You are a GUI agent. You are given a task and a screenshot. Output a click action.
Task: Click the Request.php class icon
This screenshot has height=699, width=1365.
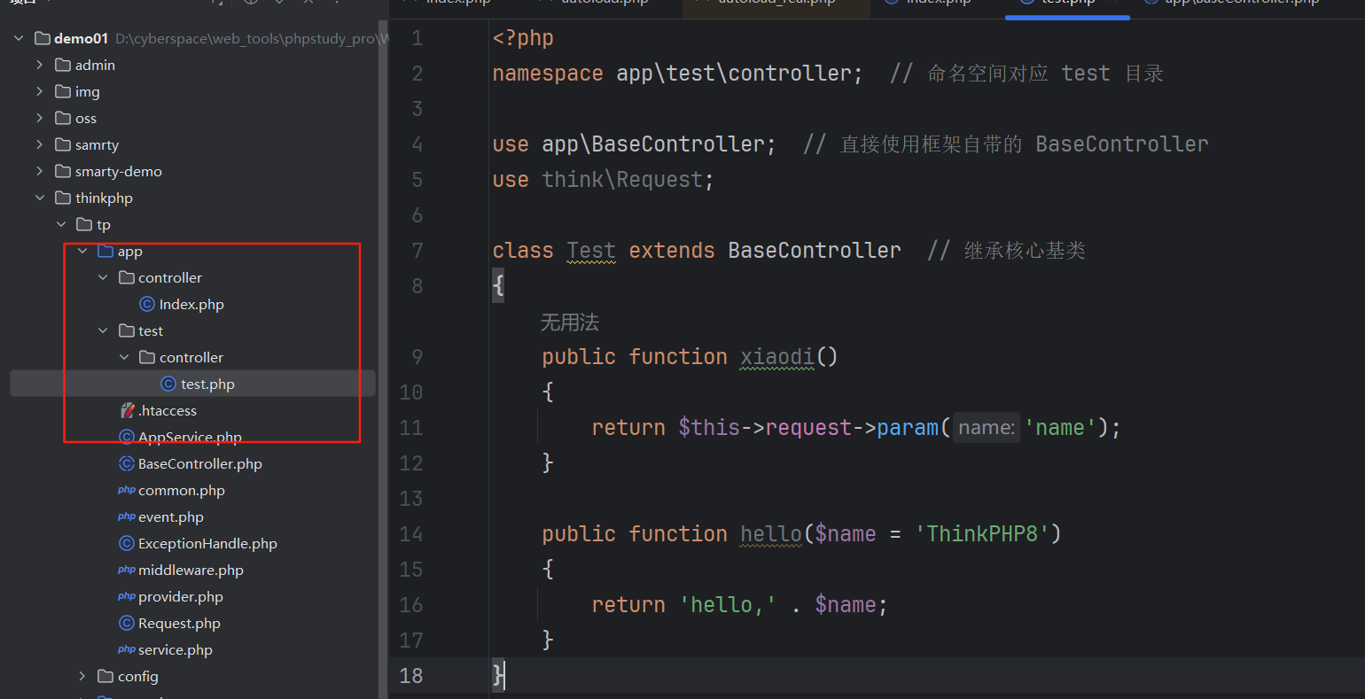point(127,623)
